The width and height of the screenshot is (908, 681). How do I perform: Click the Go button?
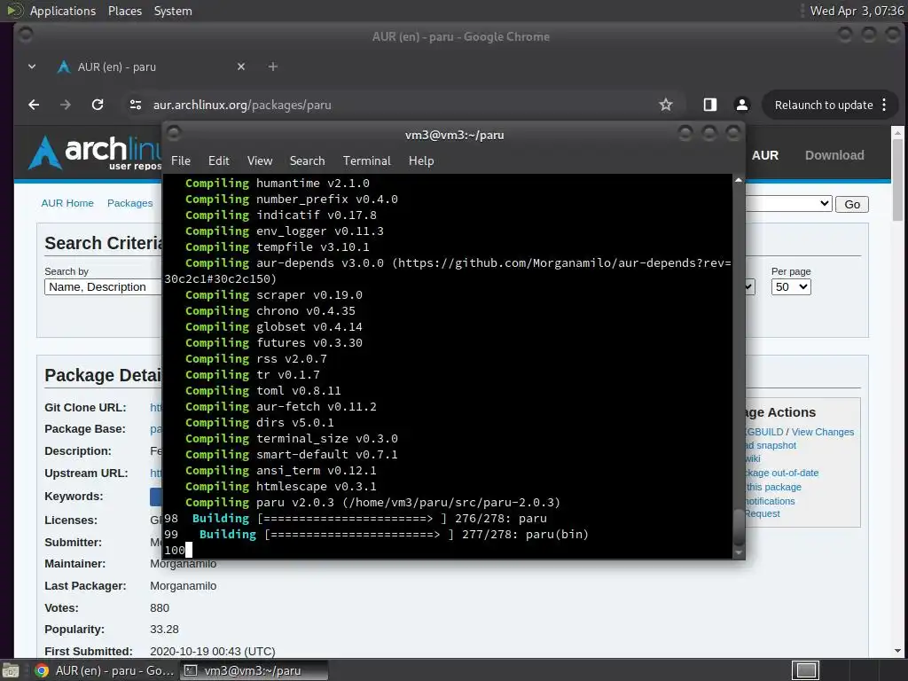tap(852, 205)
